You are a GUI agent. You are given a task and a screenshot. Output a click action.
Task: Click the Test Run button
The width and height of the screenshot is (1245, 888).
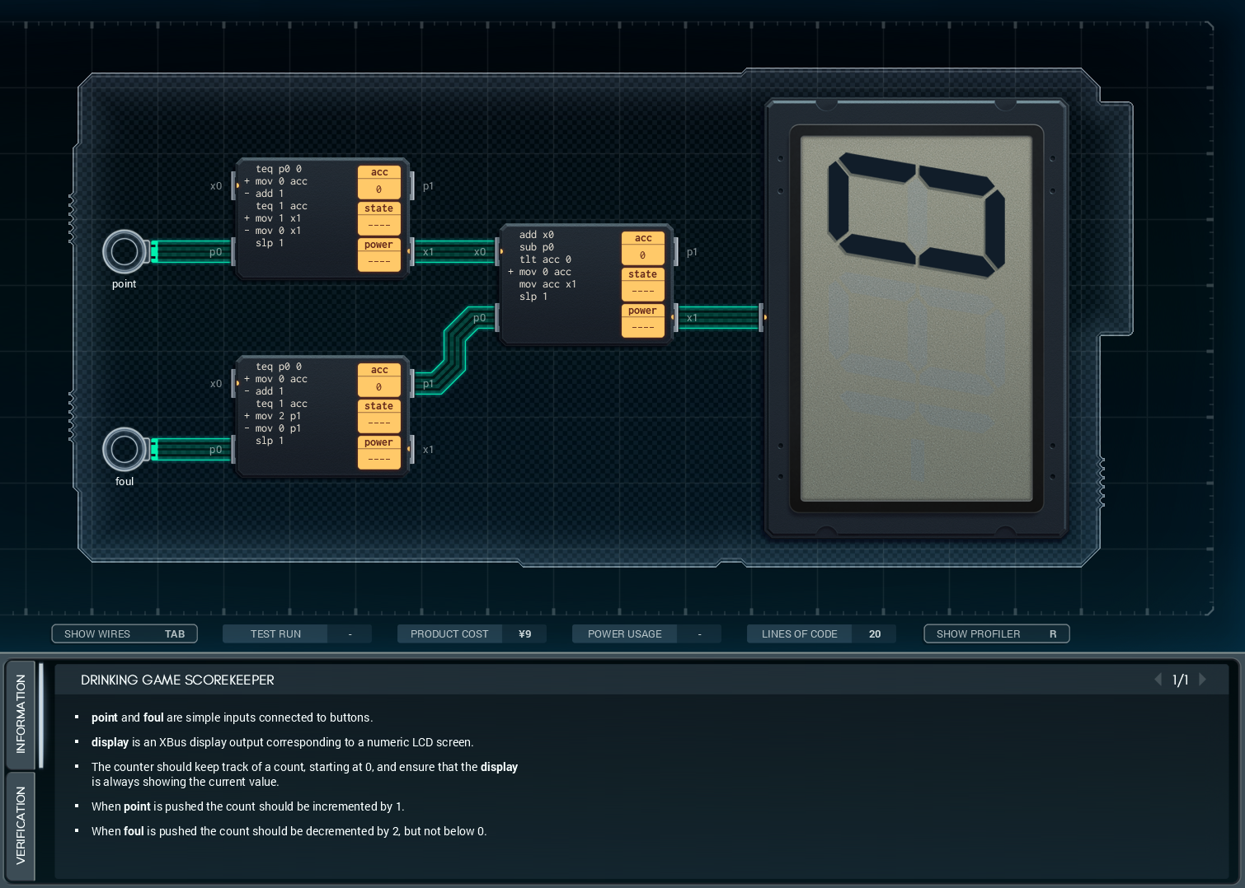click(276, 633)
